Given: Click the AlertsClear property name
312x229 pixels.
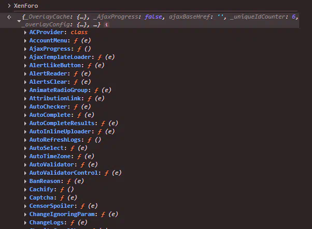Looking at the screenshot, I should pyautogui.click(x=48, y=82).
